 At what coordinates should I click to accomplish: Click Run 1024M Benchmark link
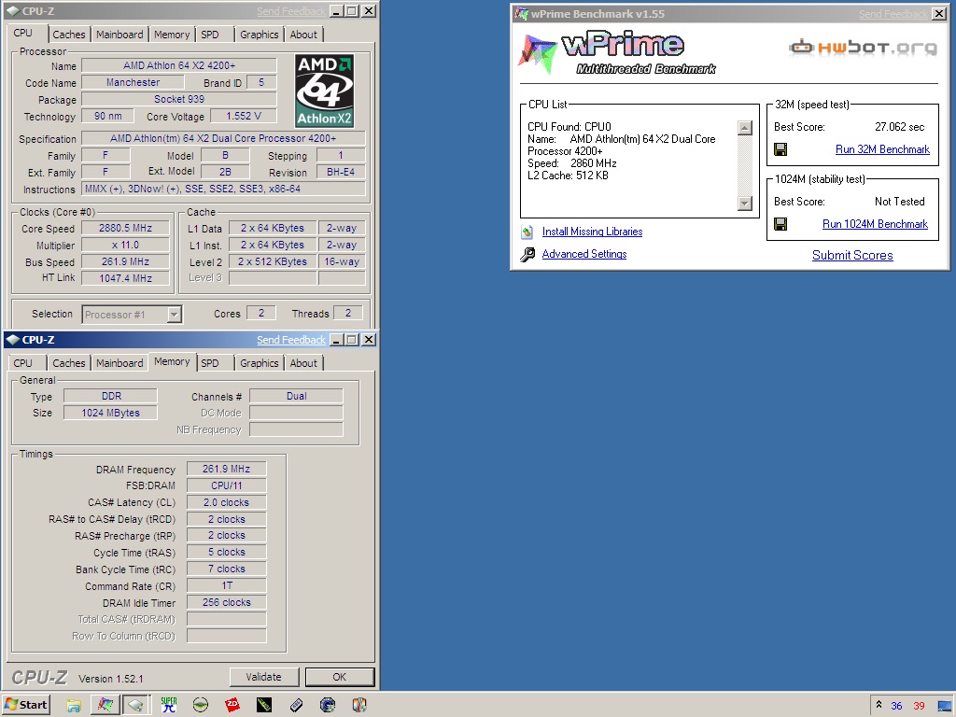[875, 224]
